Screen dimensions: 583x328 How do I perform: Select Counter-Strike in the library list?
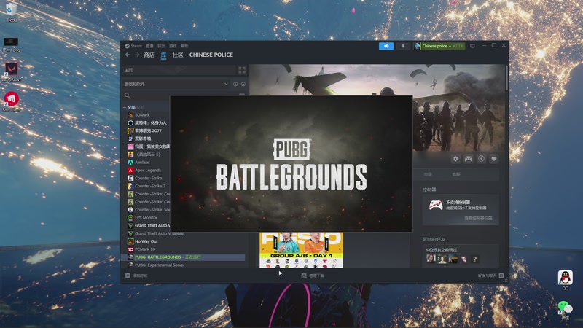148,178
